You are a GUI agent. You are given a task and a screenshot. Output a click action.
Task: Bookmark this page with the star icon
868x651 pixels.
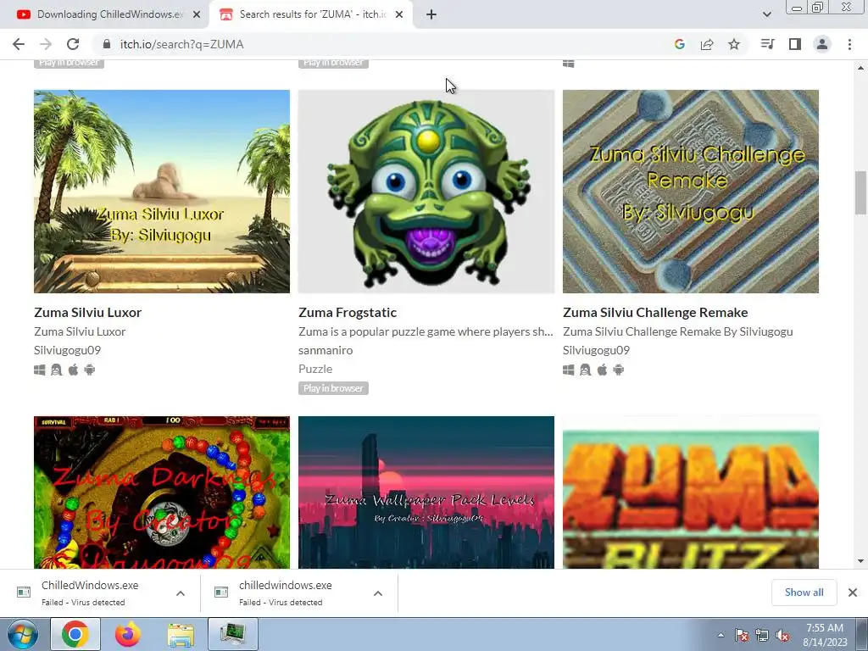pyautogui.click(x=734, y=44)
